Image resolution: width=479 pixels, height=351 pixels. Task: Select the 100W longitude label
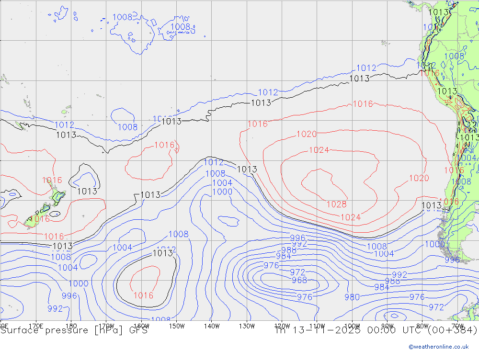[352, 326]
